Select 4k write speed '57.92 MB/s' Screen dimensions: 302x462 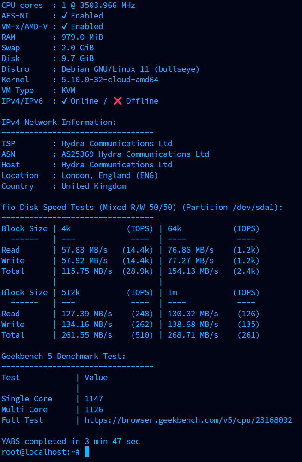[x=85, y=260]
